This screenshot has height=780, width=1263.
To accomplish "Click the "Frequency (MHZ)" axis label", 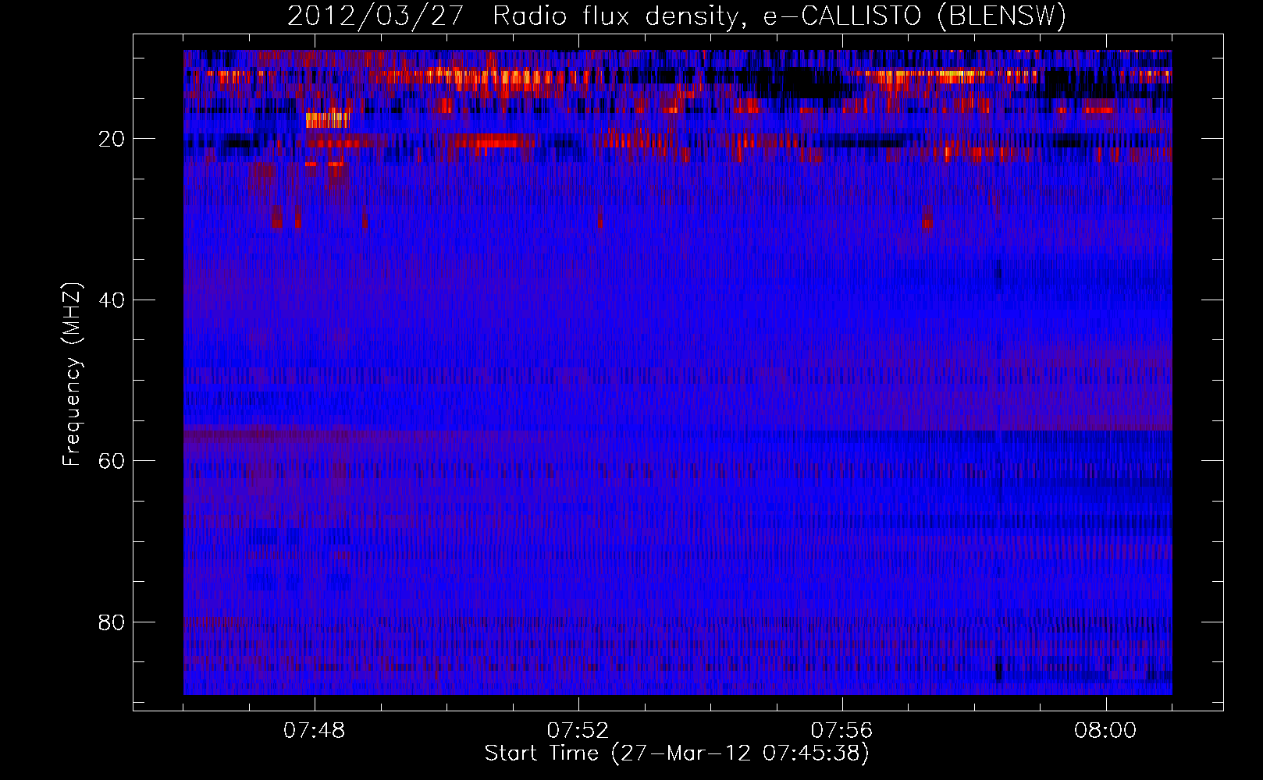I will (x=72, y=374).
